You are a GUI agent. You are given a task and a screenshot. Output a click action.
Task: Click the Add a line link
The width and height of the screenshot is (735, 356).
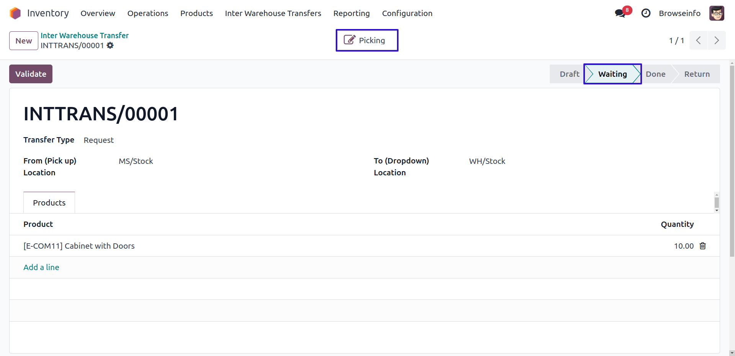pyautogui.click(x=41, y=267)
